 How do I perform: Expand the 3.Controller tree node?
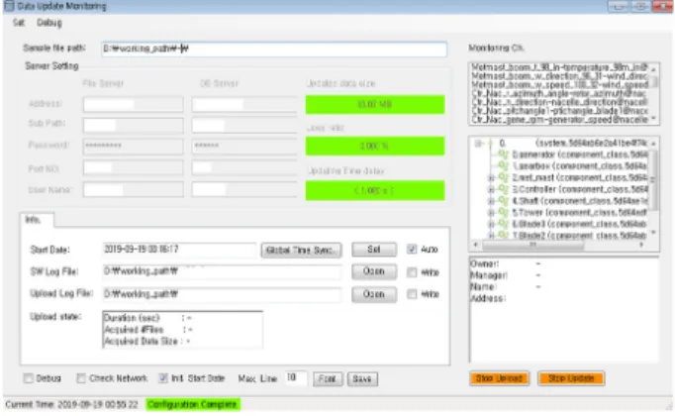(x=491, y=189)
